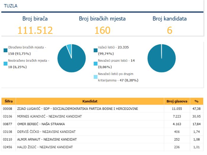Viewport: 207px width, 155px height.
Task: Click the TUZLA municipality heading
Action: pos(11,6)
